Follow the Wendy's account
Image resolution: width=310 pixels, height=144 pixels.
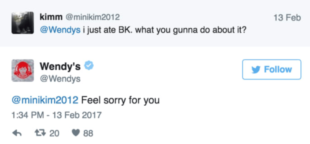(272, 69)
